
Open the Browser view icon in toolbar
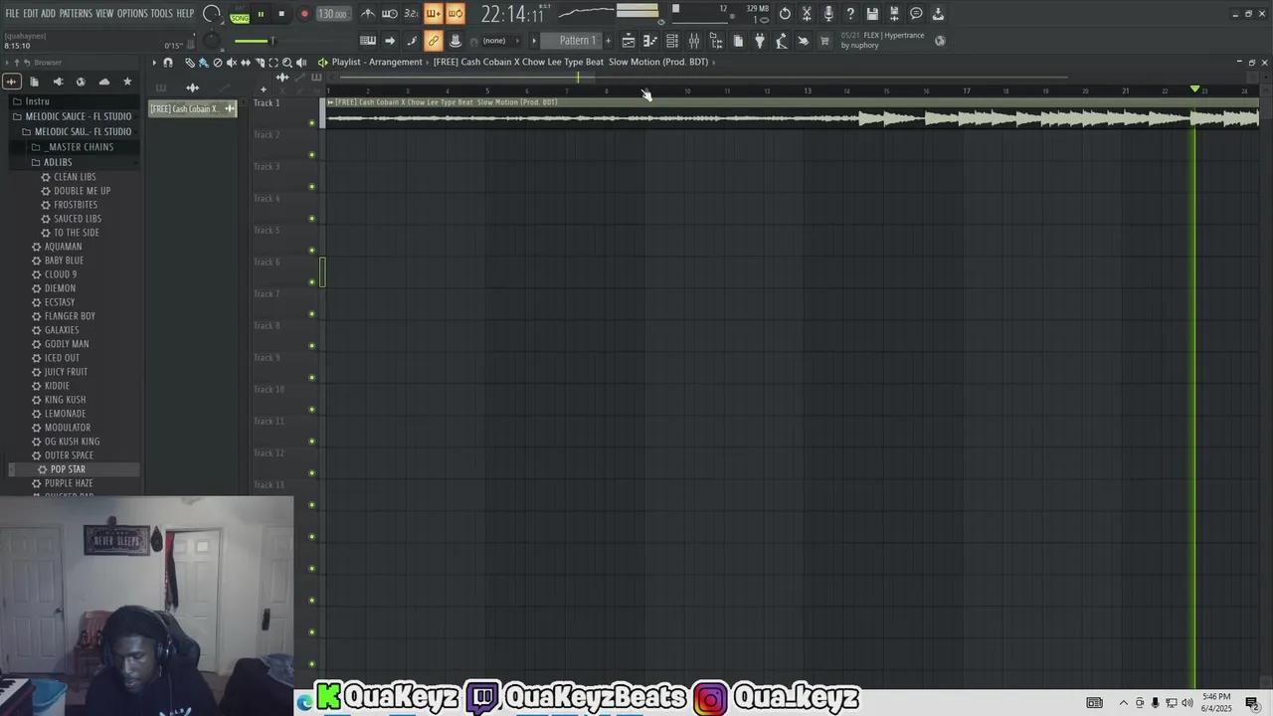point(716,41)
